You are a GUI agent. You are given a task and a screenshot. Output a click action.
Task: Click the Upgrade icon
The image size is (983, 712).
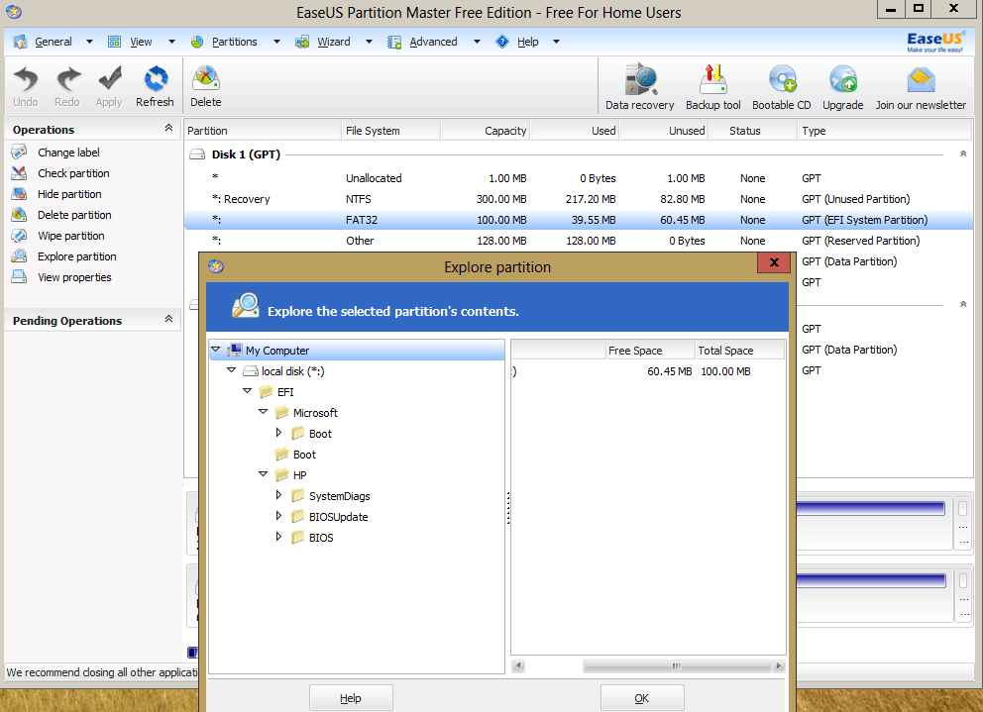tap(842, 81)
